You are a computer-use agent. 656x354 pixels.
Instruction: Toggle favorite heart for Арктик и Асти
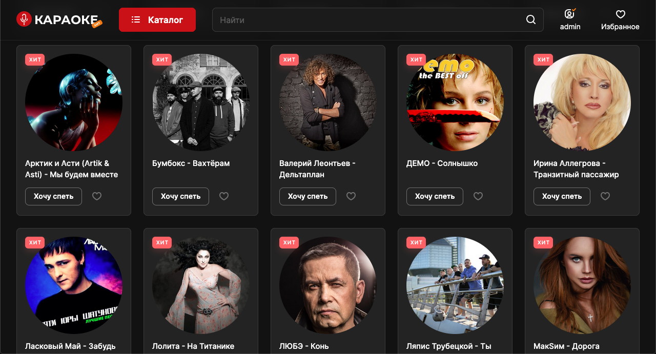(x=96, y=196)
